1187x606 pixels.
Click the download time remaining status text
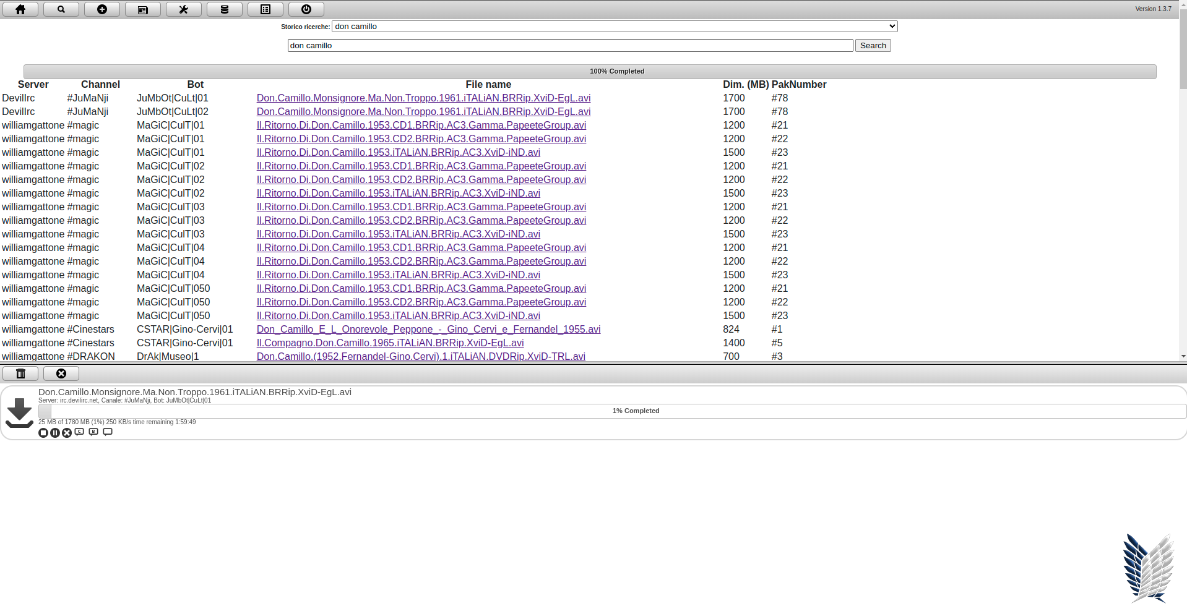(x=117, y=422)
